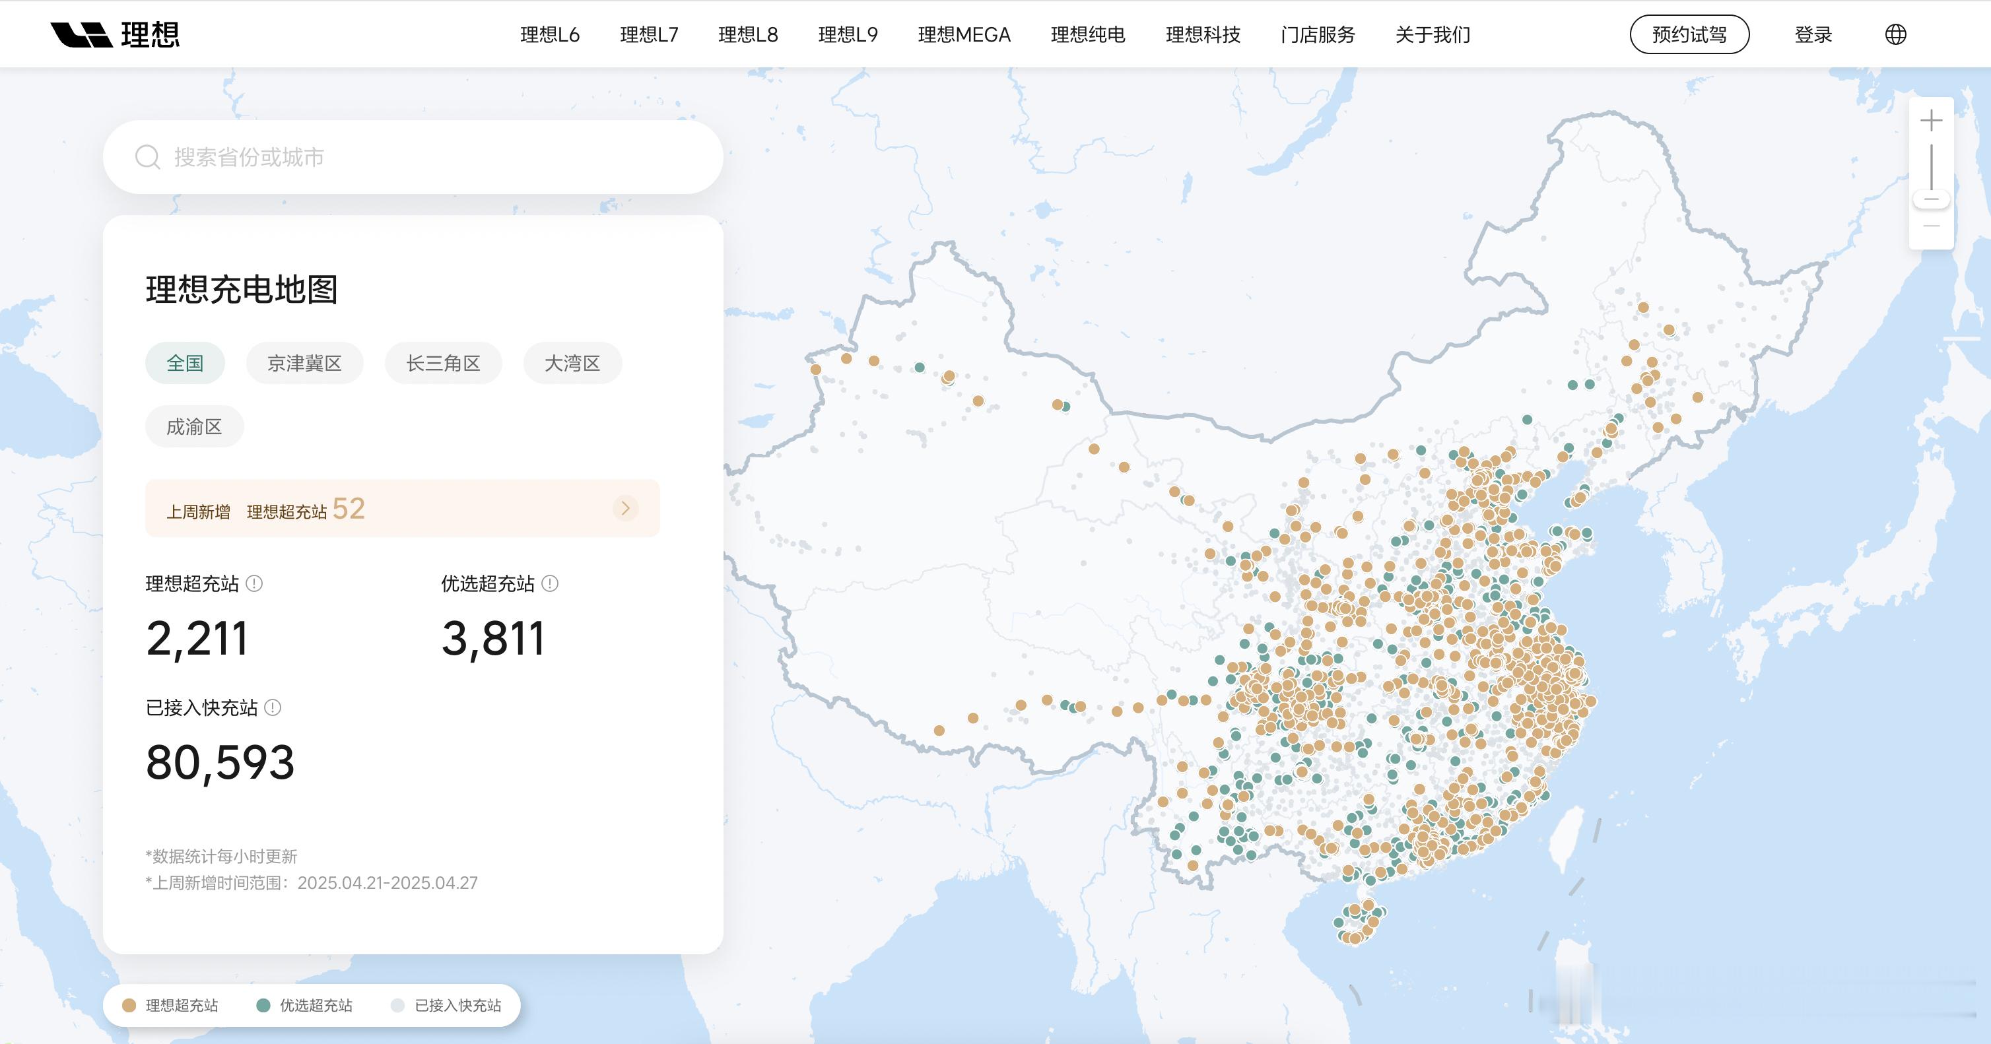Click info icon beside 已接入快充站
Screen dimensions: 1991x1044
(273, 707)
